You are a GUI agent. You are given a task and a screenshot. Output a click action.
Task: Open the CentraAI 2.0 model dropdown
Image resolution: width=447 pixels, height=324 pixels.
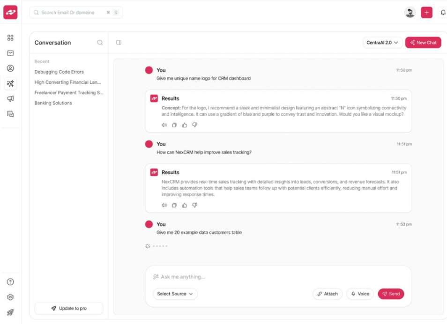point(382,43)
